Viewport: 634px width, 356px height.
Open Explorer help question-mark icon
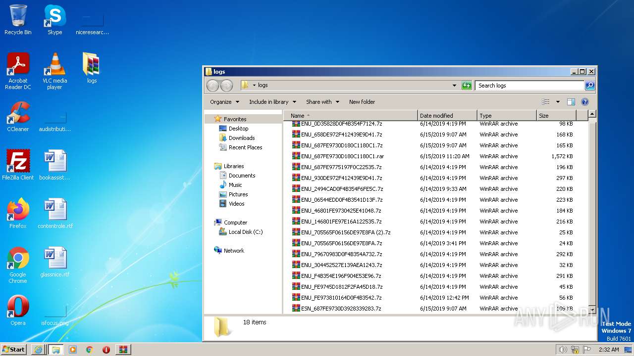(x=584, y=102)
